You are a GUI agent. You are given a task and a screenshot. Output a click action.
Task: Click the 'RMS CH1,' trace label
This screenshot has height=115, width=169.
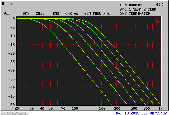pos(33,13)
